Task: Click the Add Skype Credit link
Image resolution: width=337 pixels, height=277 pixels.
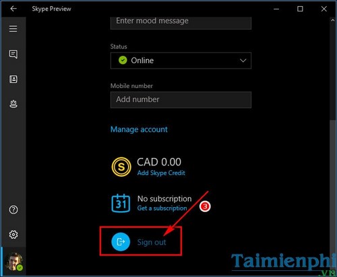Action: coord(161,173)
